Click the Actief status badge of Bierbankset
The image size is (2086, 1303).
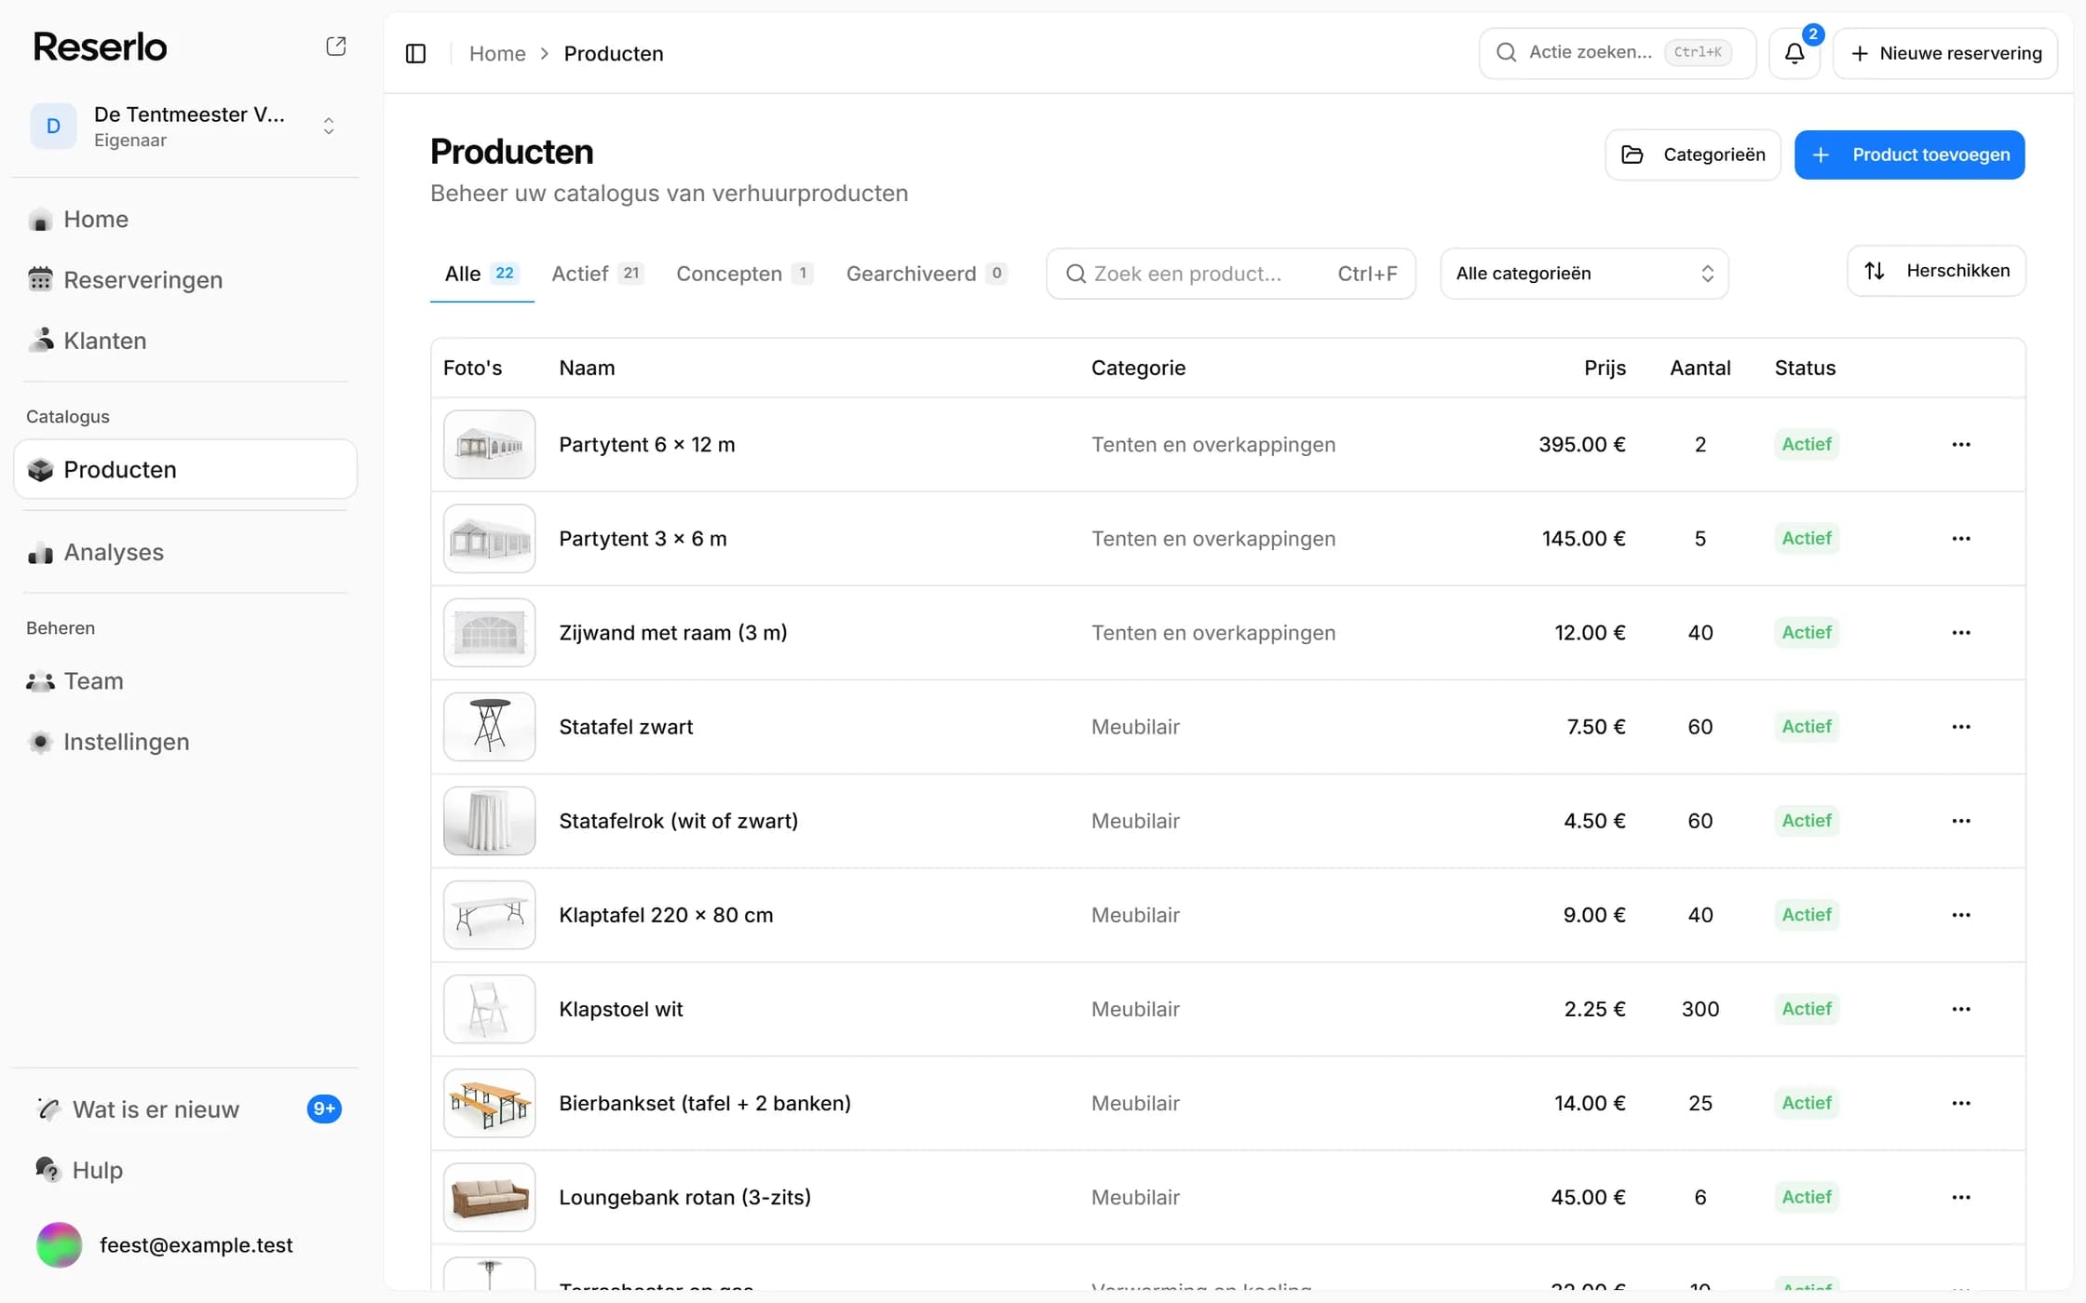1807,1103
